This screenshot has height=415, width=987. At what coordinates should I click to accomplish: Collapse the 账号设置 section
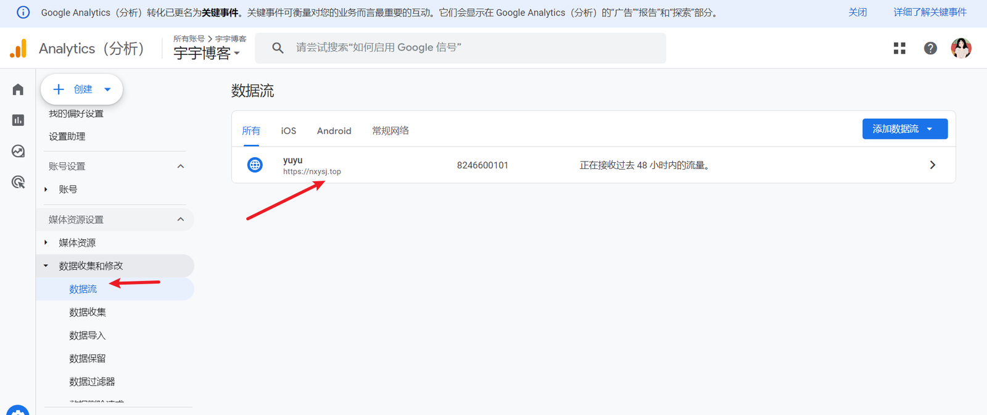tap(181, 166)
